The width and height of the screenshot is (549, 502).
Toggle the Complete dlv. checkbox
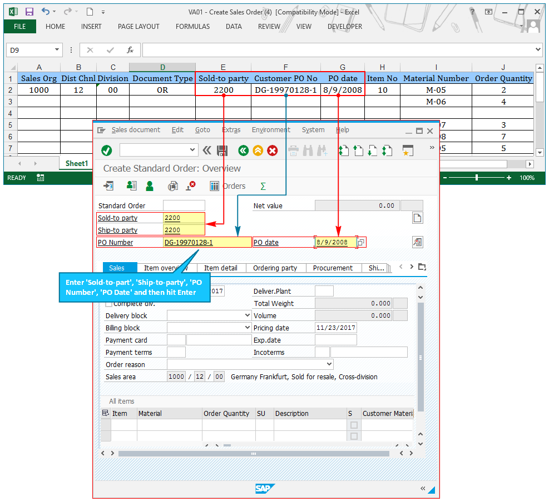108,304
